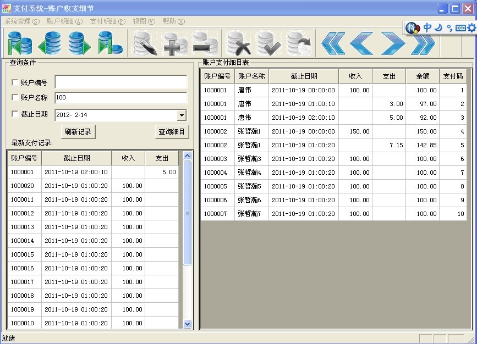Click the previous record database icon
Image resolution: width=477 pixels, height=344 pixels.
click(50, 43)
